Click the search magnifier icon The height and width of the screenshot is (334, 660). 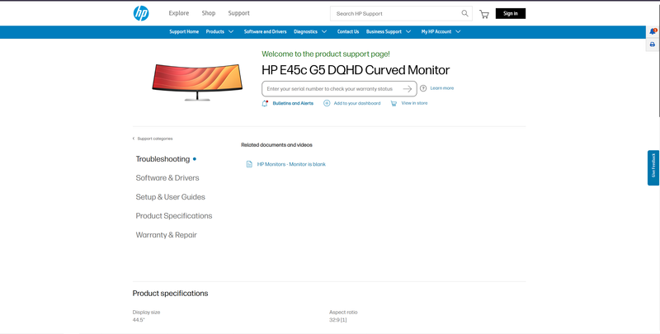[x=464, y=13]
